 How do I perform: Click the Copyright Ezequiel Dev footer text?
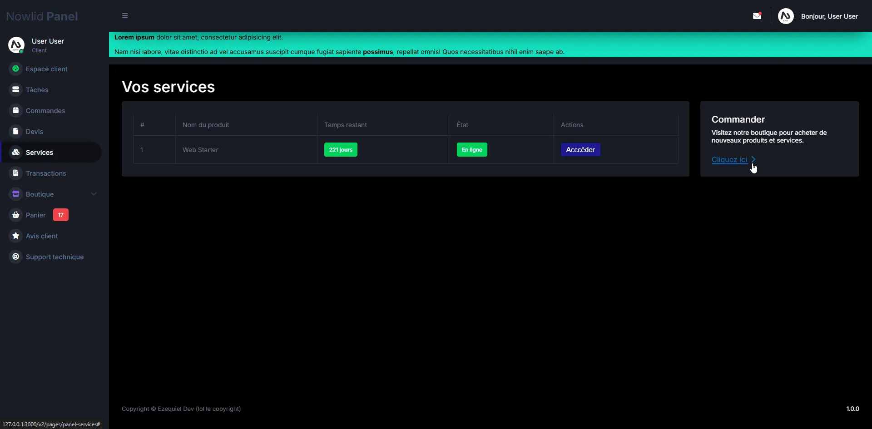coord(181,409)
